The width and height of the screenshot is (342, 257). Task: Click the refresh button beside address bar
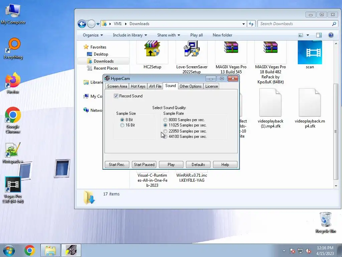point(251,24)
